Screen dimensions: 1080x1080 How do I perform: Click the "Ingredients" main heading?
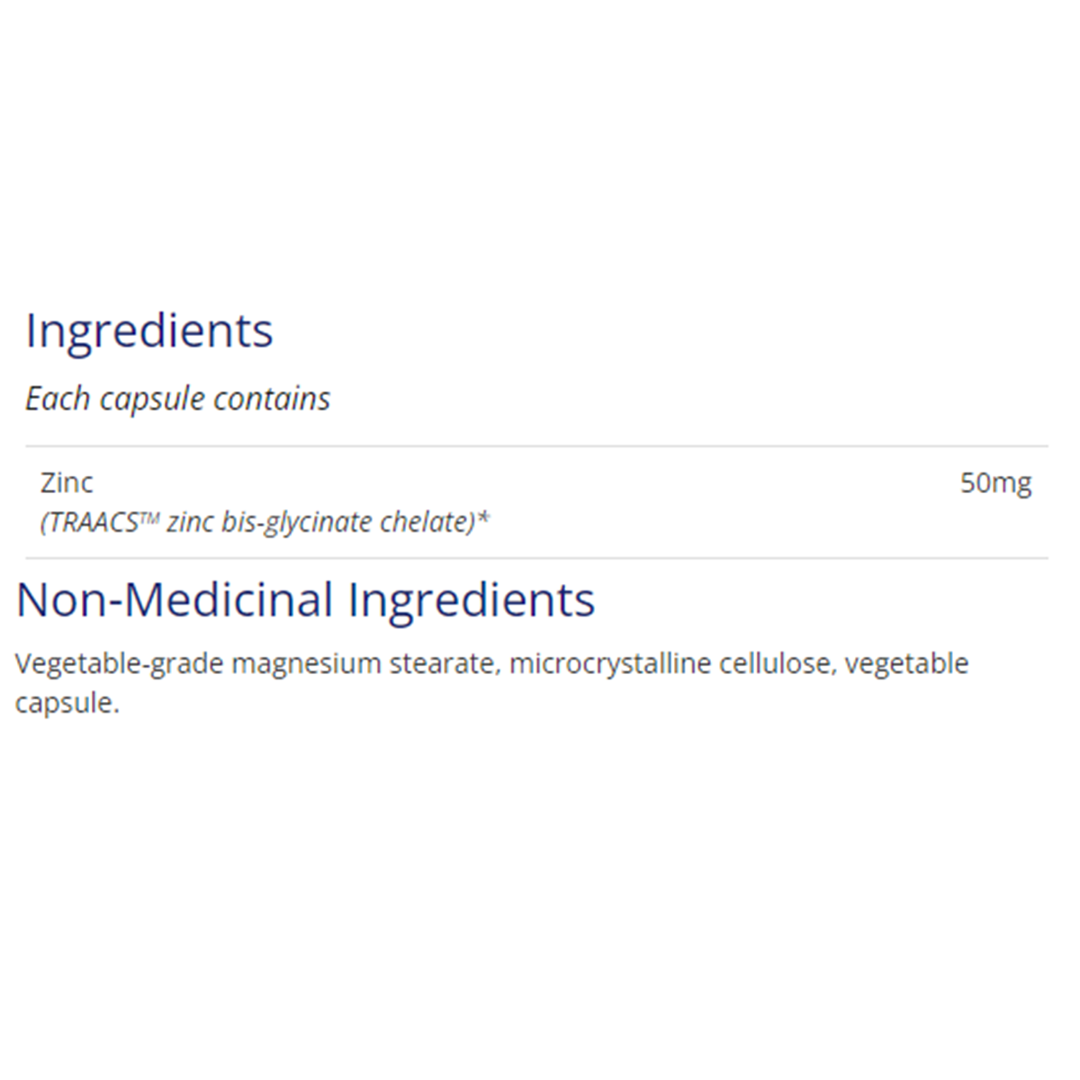click(x=149, y=331)
